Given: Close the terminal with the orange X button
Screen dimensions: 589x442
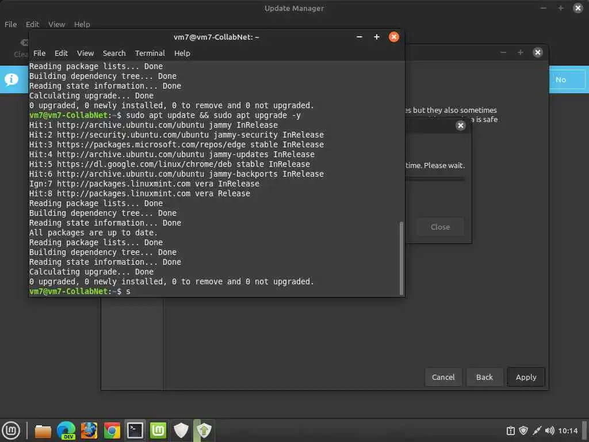Looking at the screenshot, I should tap(393, 37).
